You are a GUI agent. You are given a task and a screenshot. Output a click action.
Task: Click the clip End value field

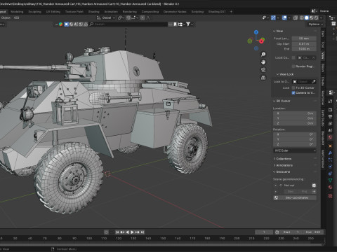pos(304,49)
